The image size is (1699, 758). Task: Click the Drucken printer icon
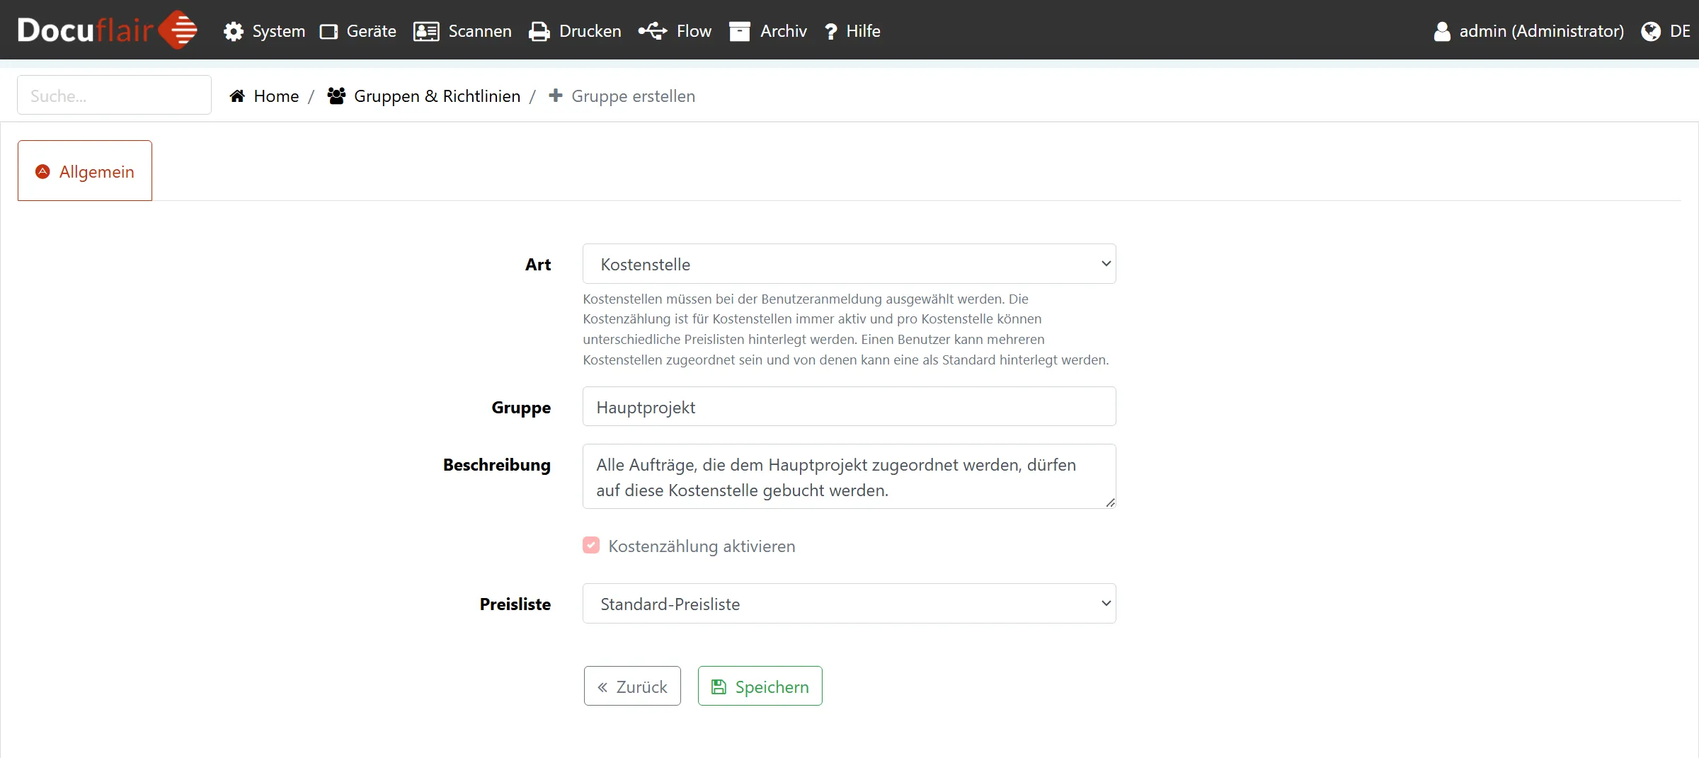pyautogui.click(x=539, y=31)
